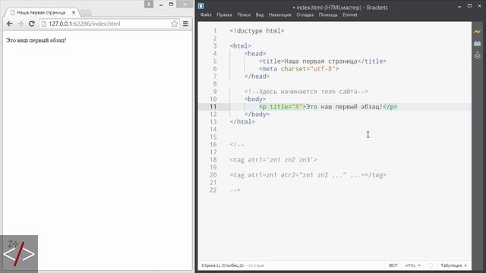Click the </html> closing tag on line 13
The width and height of the screenshot is (486, 273).
(x=242, y=122)
